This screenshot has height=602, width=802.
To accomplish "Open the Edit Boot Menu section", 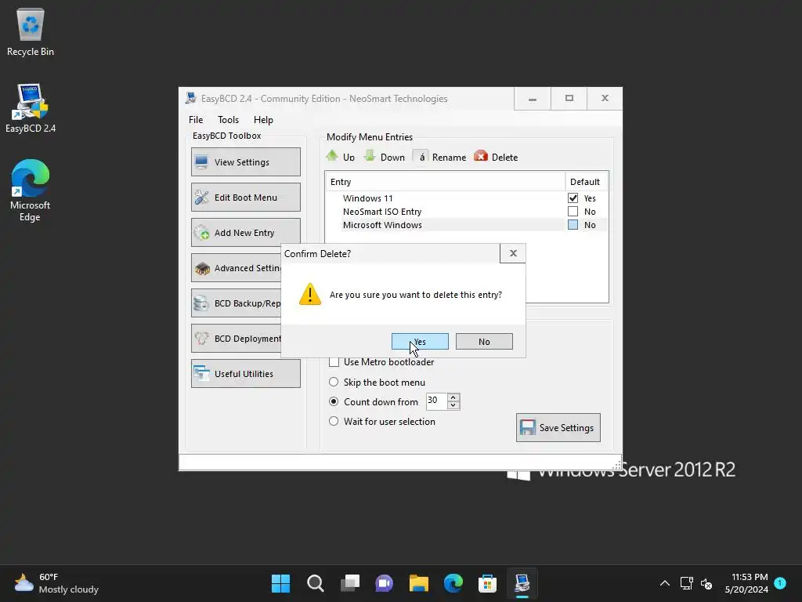I will click(245, 197).
